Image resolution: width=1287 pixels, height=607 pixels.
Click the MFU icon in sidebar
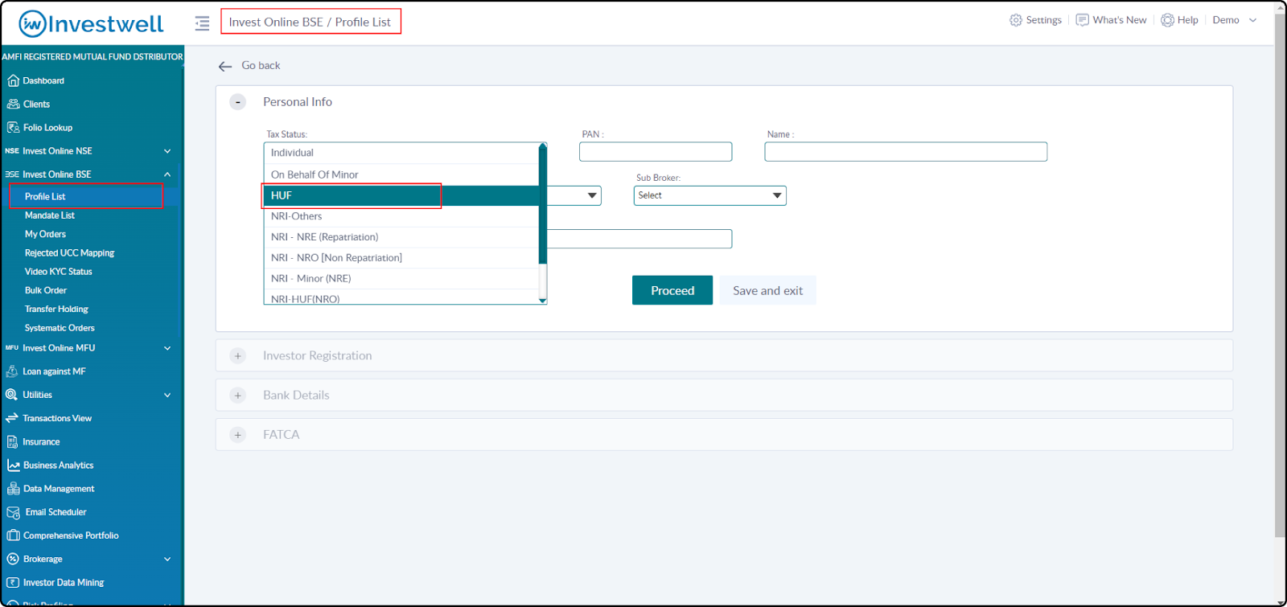11,348
